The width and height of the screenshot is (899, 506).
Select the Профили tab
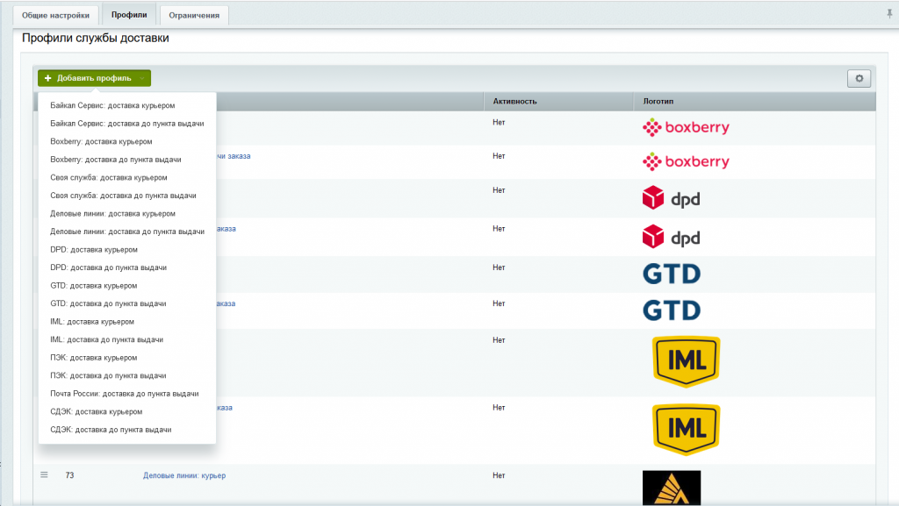(x=129, y=15)
